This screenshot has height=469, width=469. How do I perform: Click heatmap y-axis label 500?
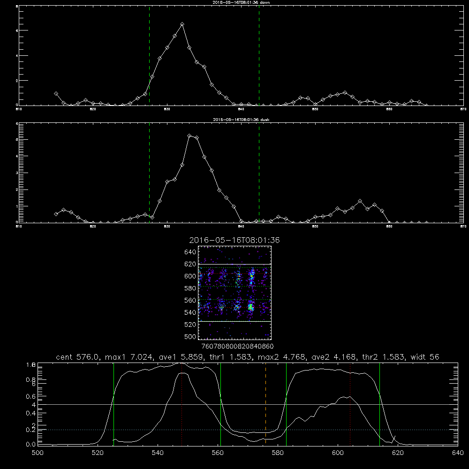point(190,336)
